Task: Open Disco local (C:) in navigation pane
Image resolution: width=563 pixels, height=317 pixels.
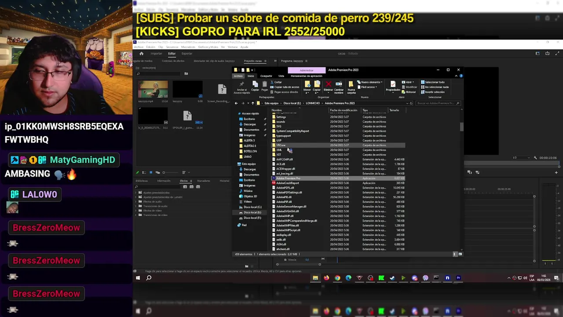Action: coord(252,207)
